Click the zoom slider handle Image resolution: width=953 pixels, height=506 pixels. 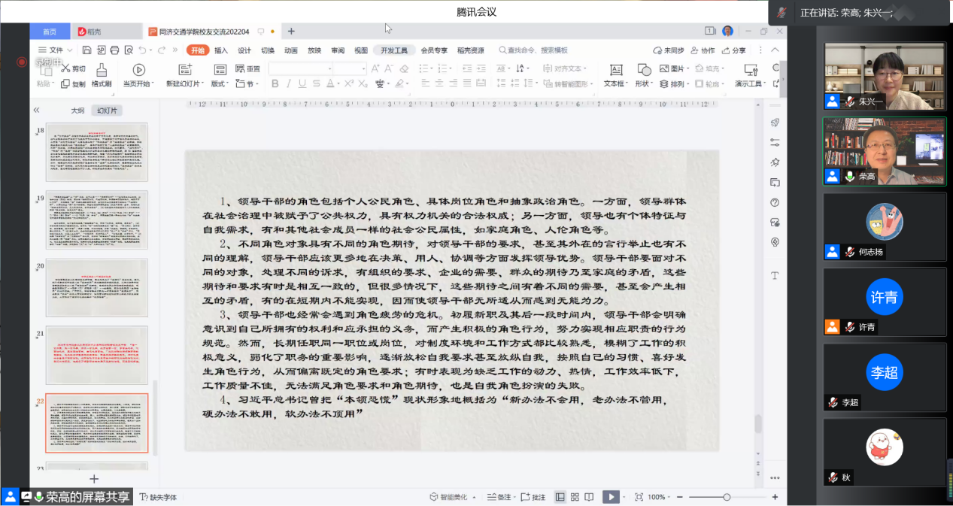727,497
